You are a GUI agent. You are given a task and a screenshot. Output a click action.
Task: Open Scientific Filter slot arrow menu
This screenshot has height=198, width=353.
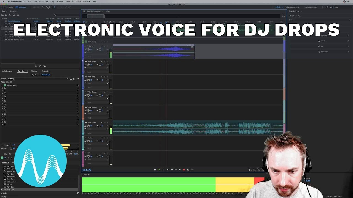[x=78, y=86]
